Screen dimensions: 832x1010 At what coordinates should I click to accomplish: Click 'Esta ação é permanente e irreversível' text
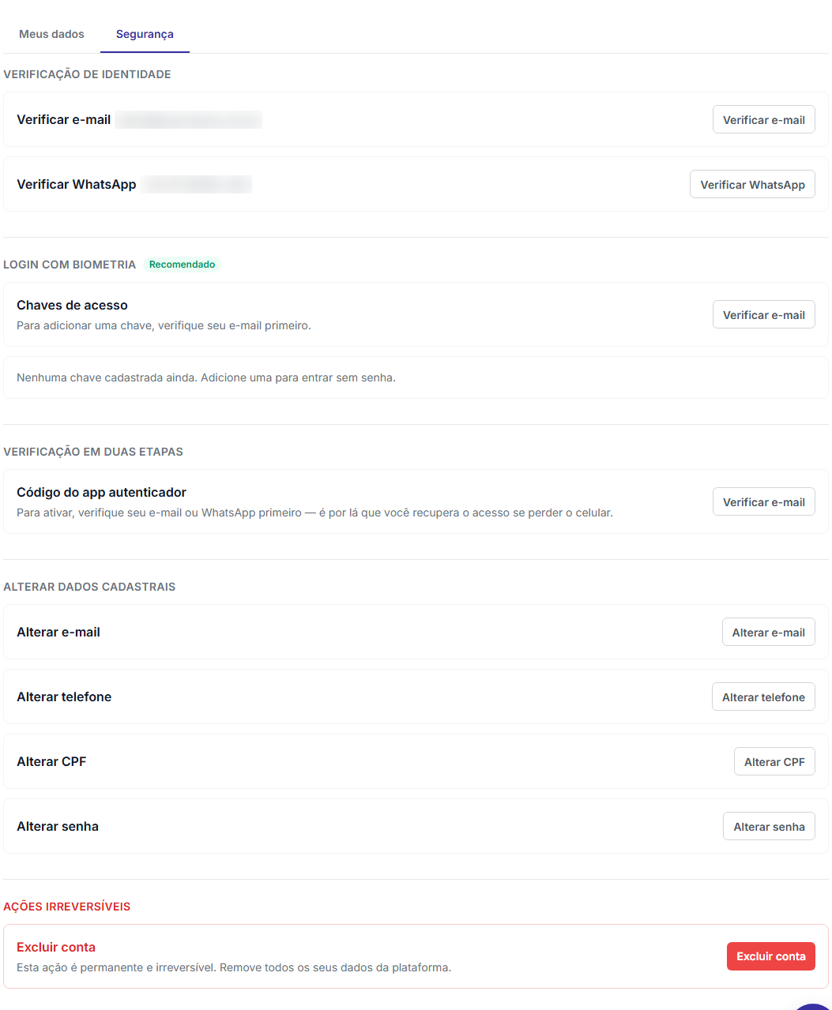click(x=234, y=967)
